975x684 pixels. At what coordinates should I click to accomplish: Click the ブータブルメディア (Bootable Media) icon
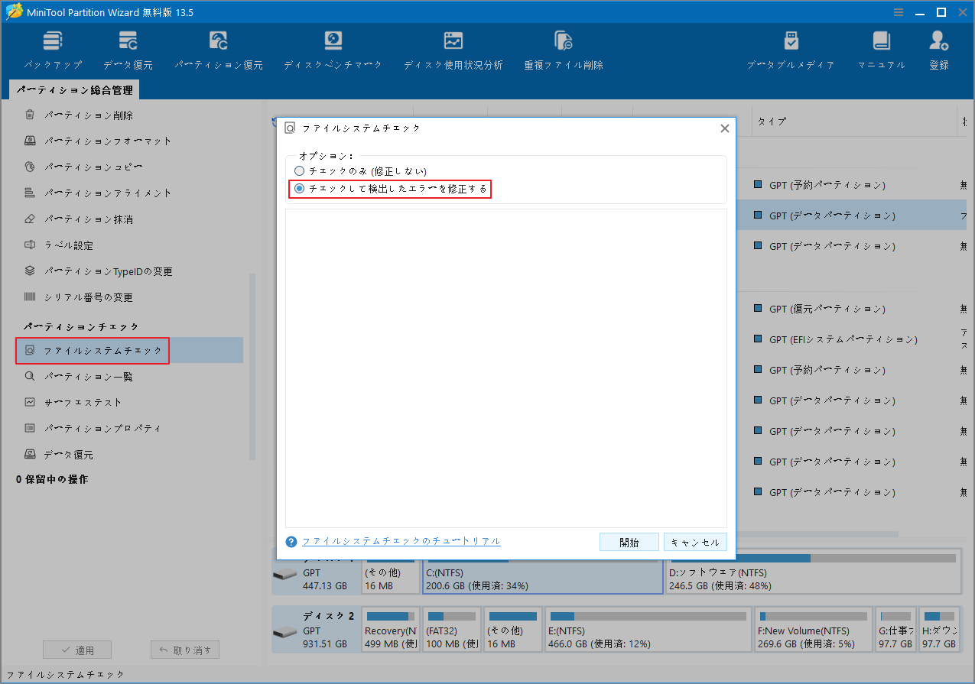[791, 47]
